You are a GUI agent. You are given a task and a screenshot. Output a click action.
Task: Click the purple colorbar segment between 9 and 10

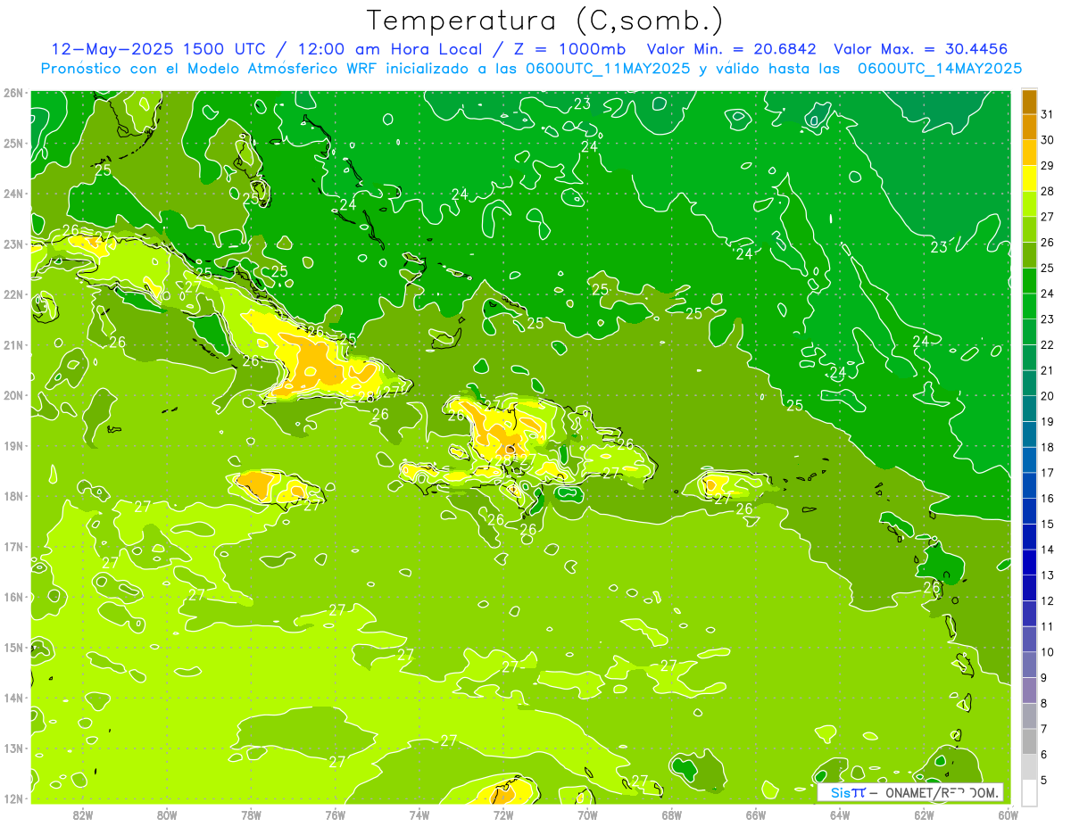tap(1029, 665)
